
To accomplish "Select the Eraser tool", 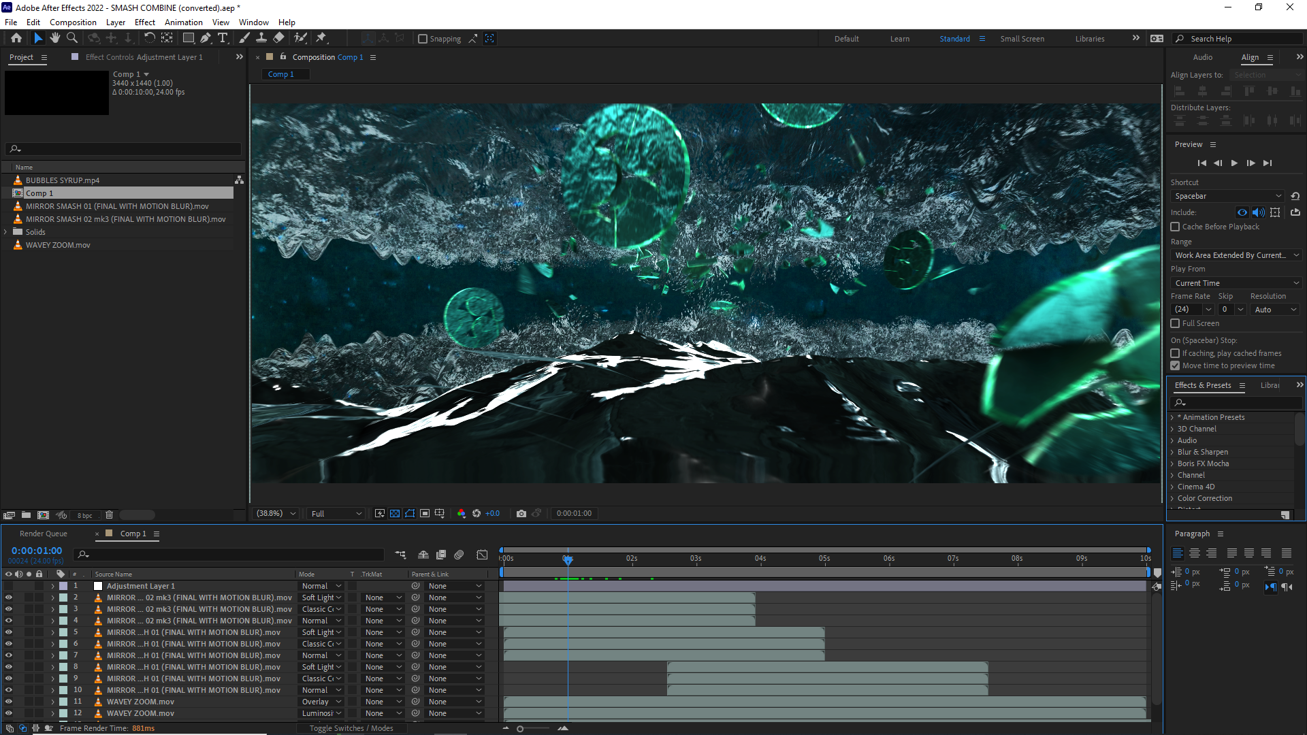I will [x=279, y=38].
